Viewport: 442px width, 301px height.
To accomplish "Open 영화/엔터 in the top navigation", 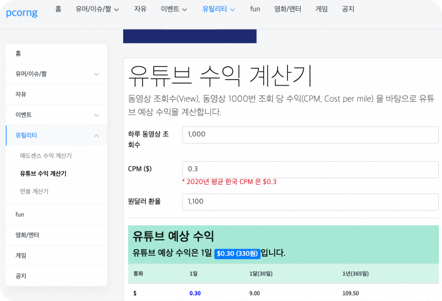I will click(x=287, y=9).
